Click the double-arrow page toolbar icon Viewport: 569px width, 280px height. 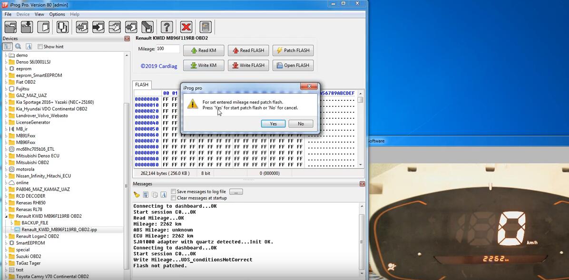[131, 27]
